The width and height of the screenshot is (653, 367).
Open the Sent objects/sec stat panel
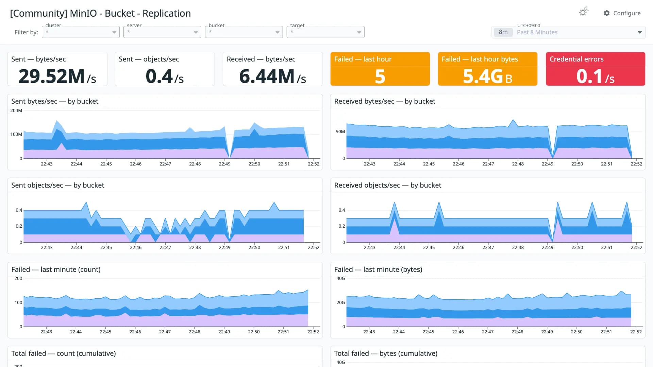tap(165, 69)
